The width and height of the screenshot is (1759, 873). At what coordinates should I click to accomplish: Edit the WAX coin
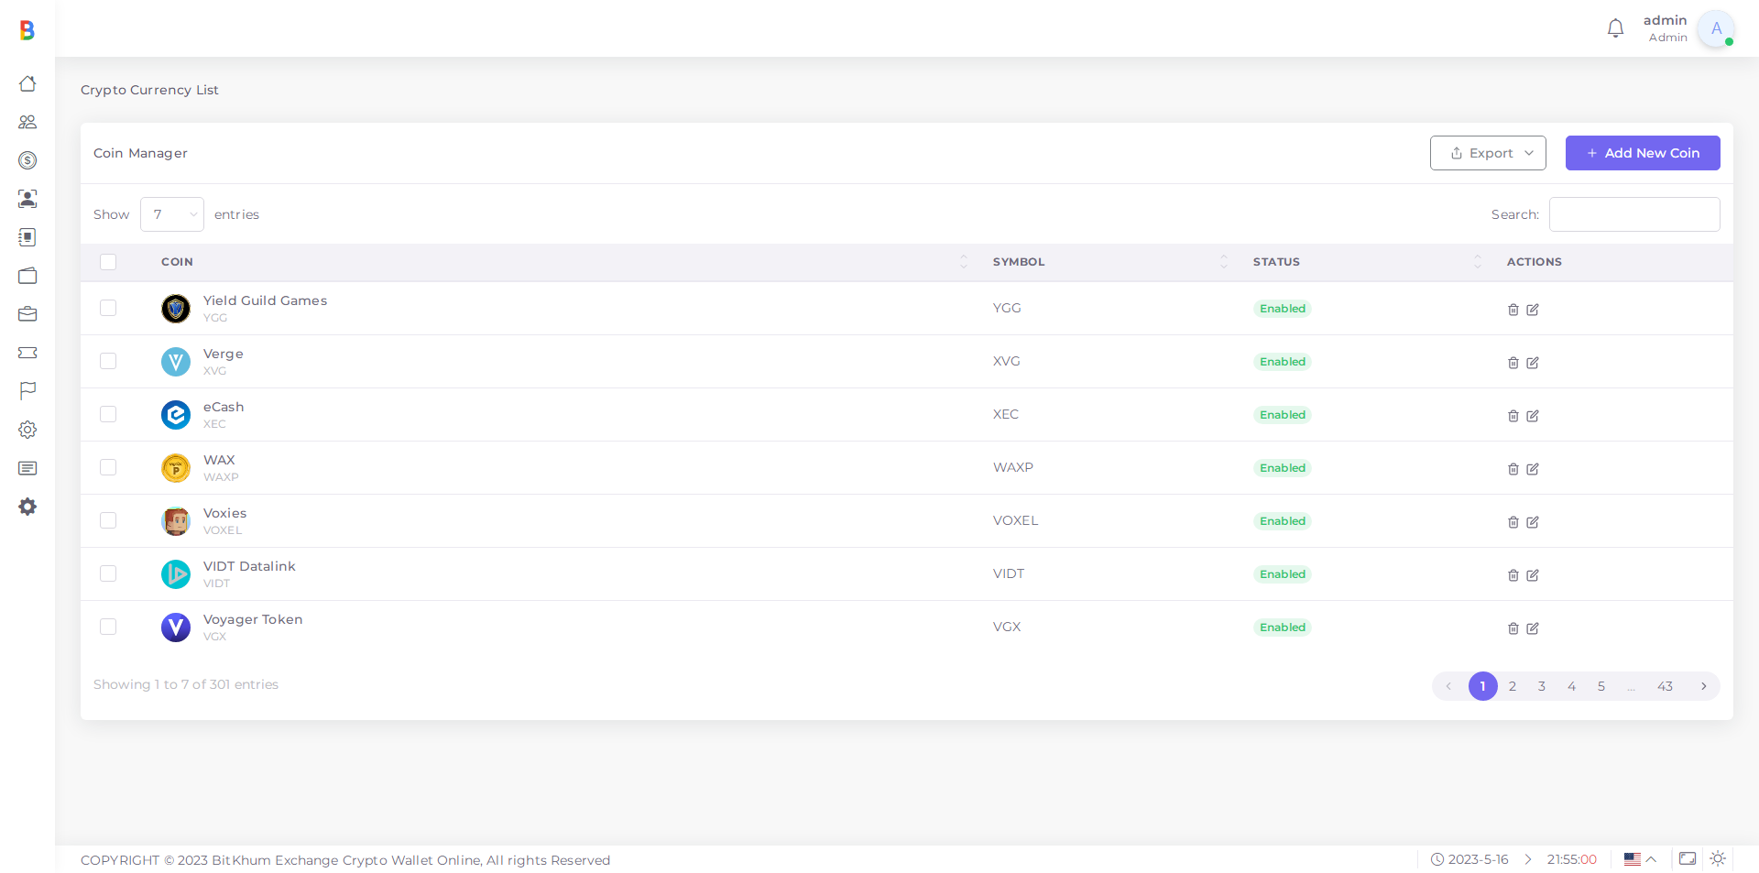point(1533,469)
